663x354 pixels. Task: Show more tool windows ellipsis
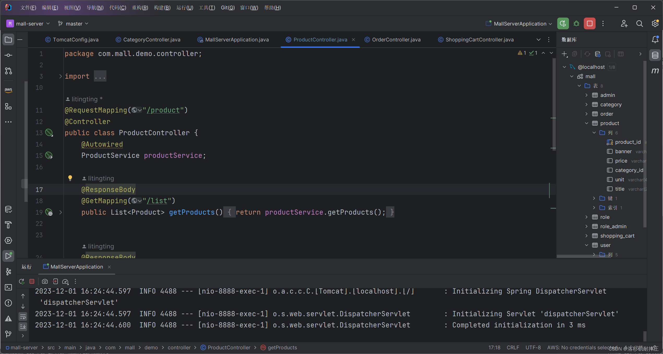click(x=8, y=122)
